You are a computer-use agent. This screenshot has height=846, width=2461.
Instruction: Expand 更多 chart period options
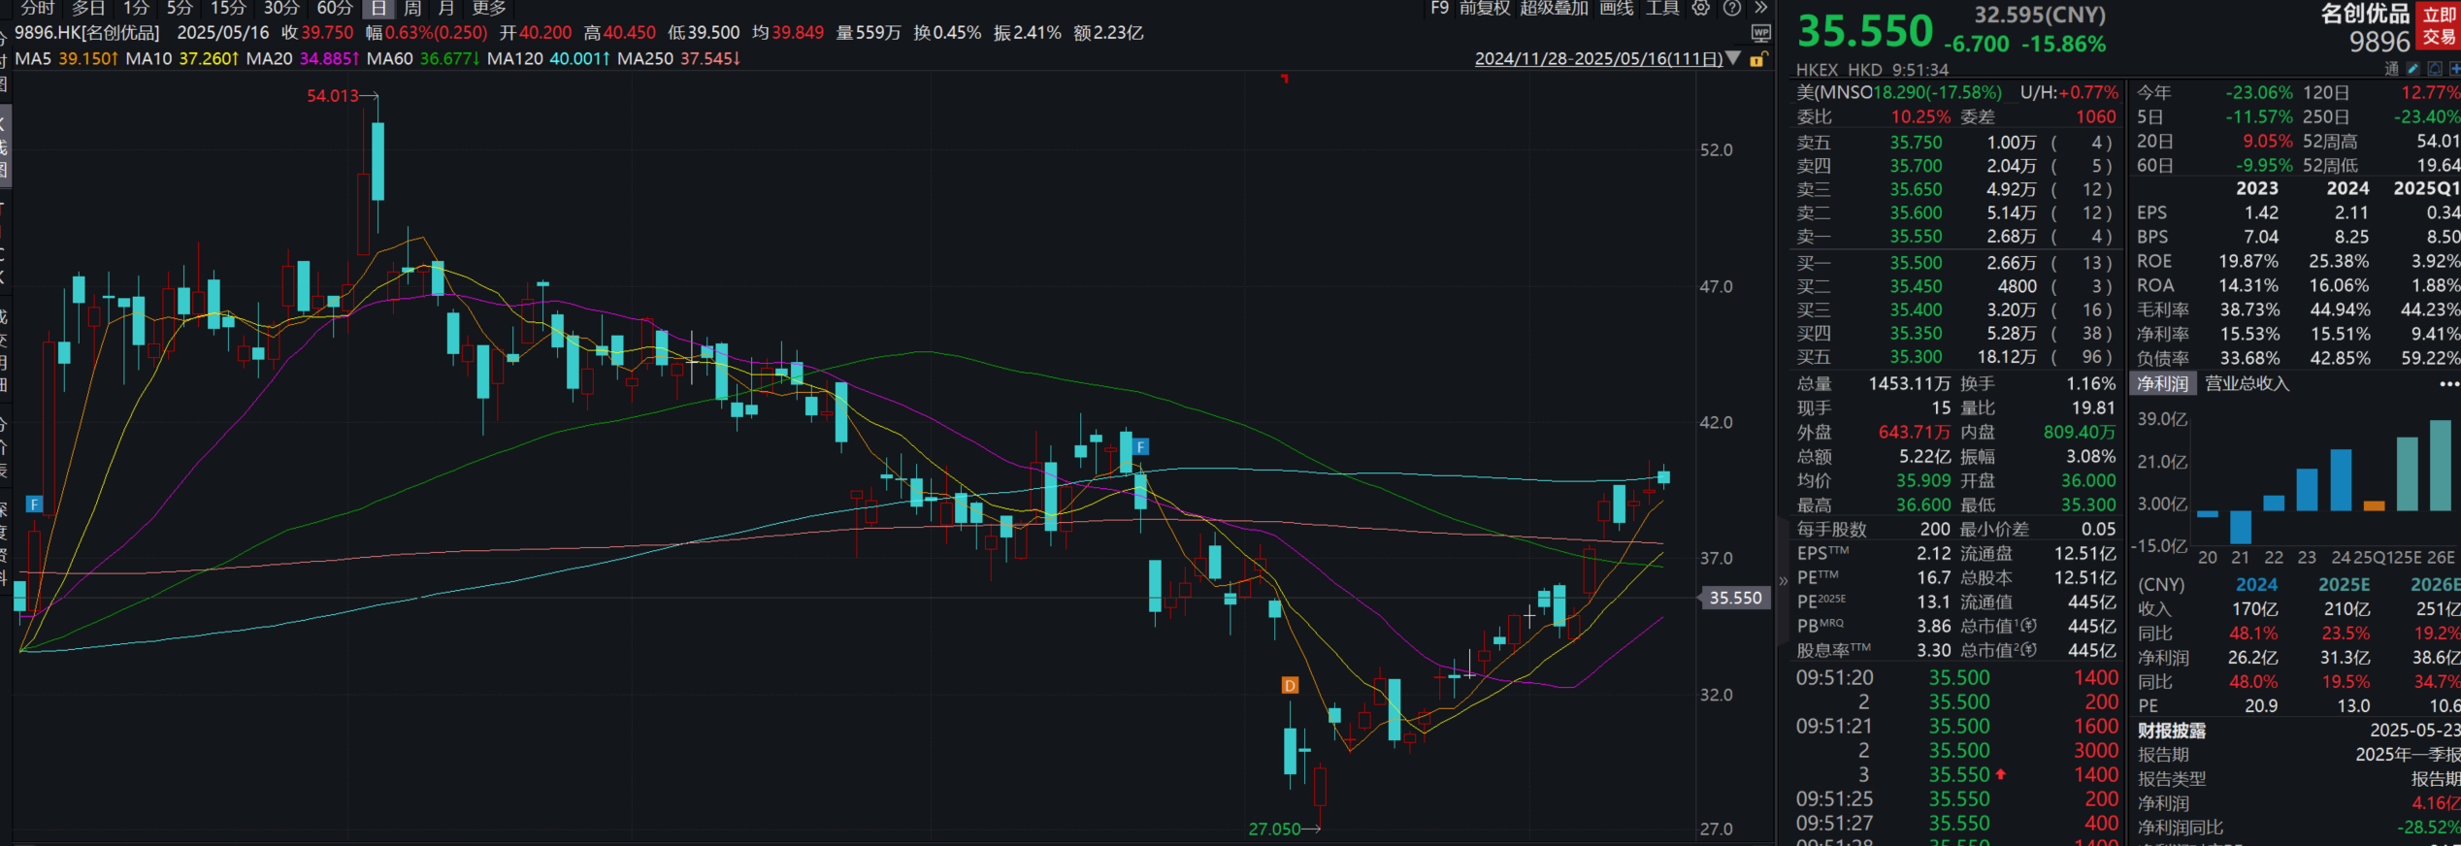click(x=489, y=9)
